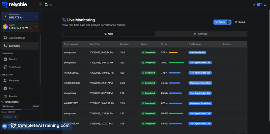Viewport: 270px width, 134px height.
Task: Select the call from +61412276101
Action: pos(155,103)
